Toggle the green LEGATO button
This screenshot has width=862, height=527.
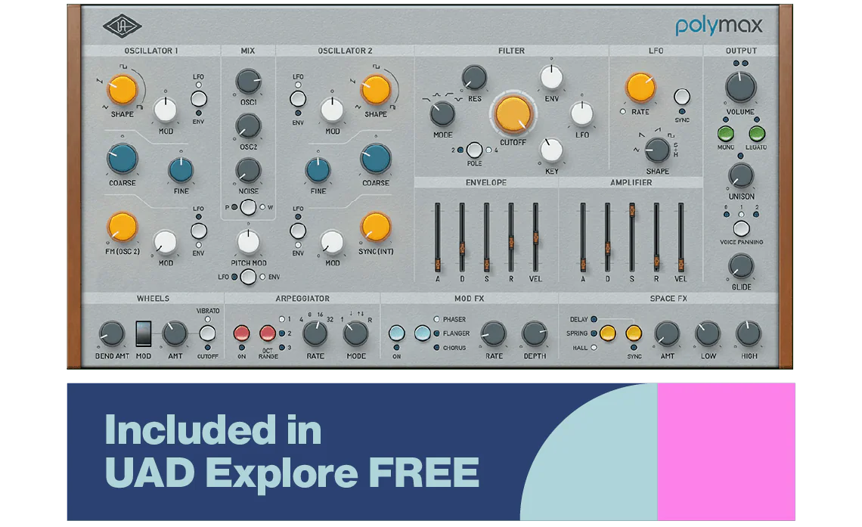pos(755,134)
